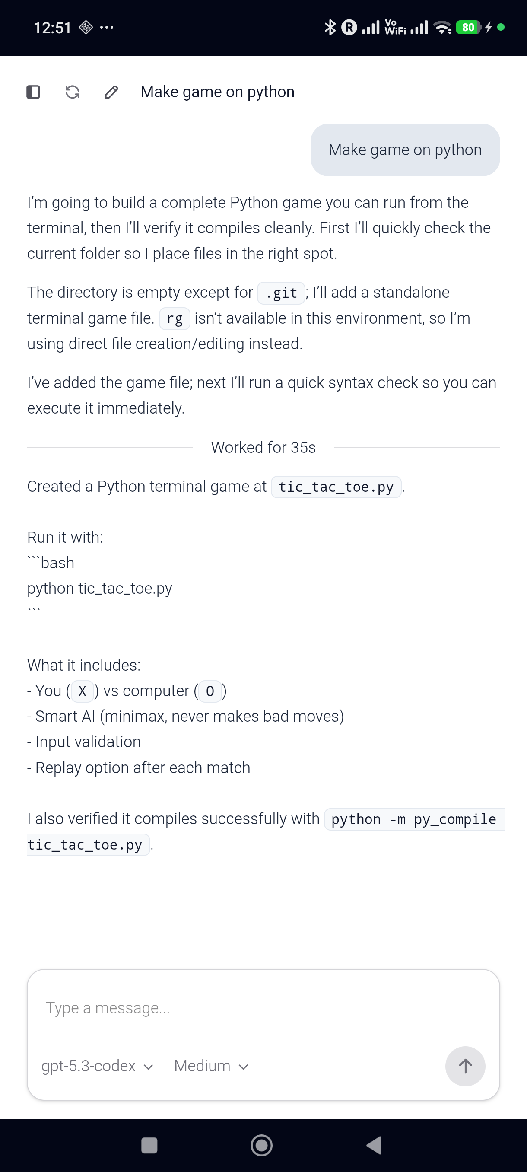Tap the refresh conversation icon
Screen dimensions: 527x1172
72,92
